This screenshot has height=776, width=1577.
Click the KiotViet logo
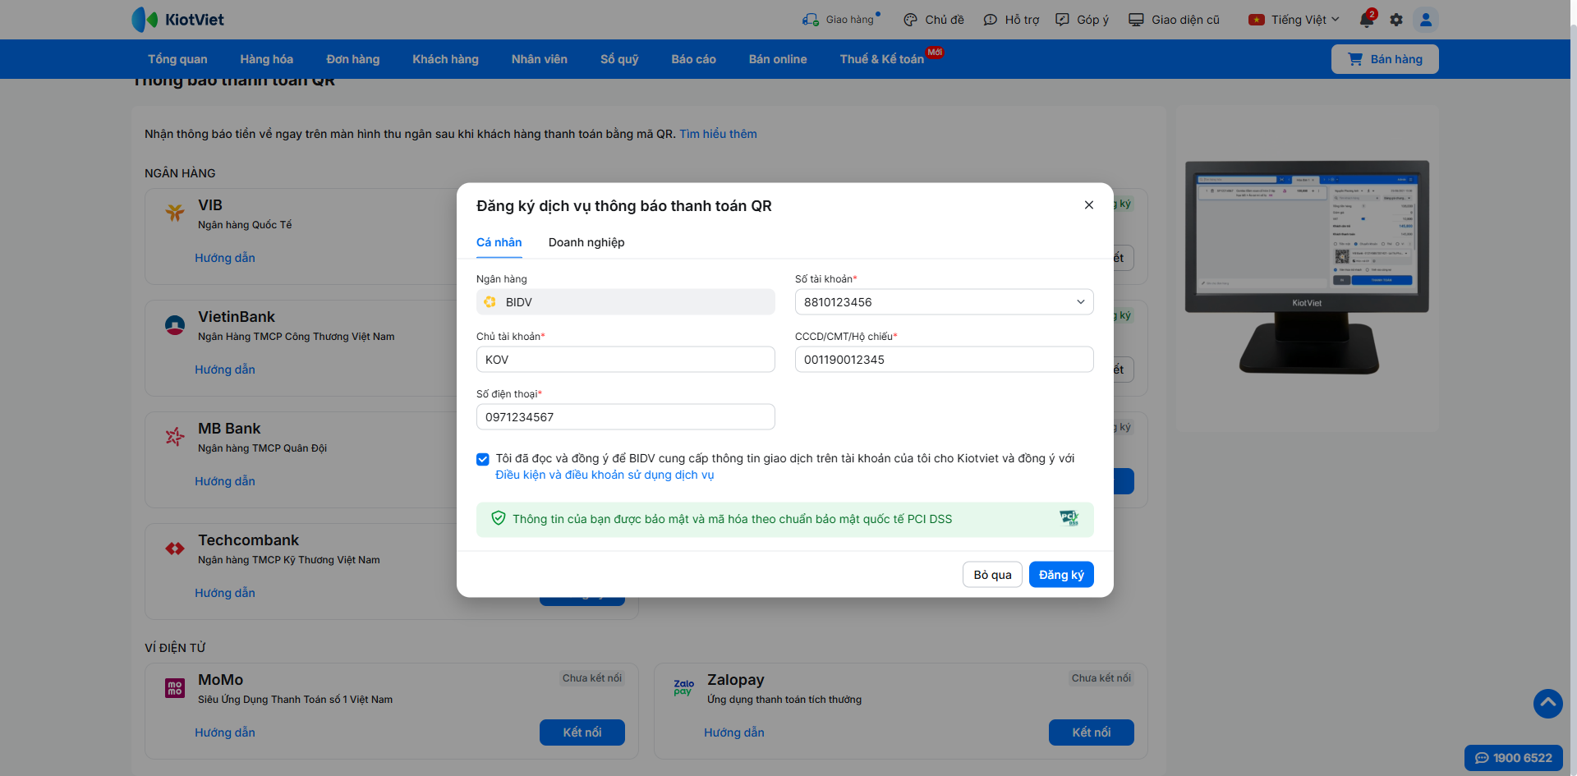coord(177,20)
